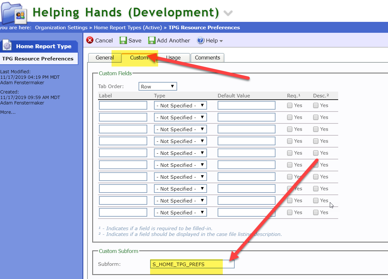The height and width of the screenshot is (279, 388).
Task: Switch to the General tab
Action: click(x=105, y=58)
